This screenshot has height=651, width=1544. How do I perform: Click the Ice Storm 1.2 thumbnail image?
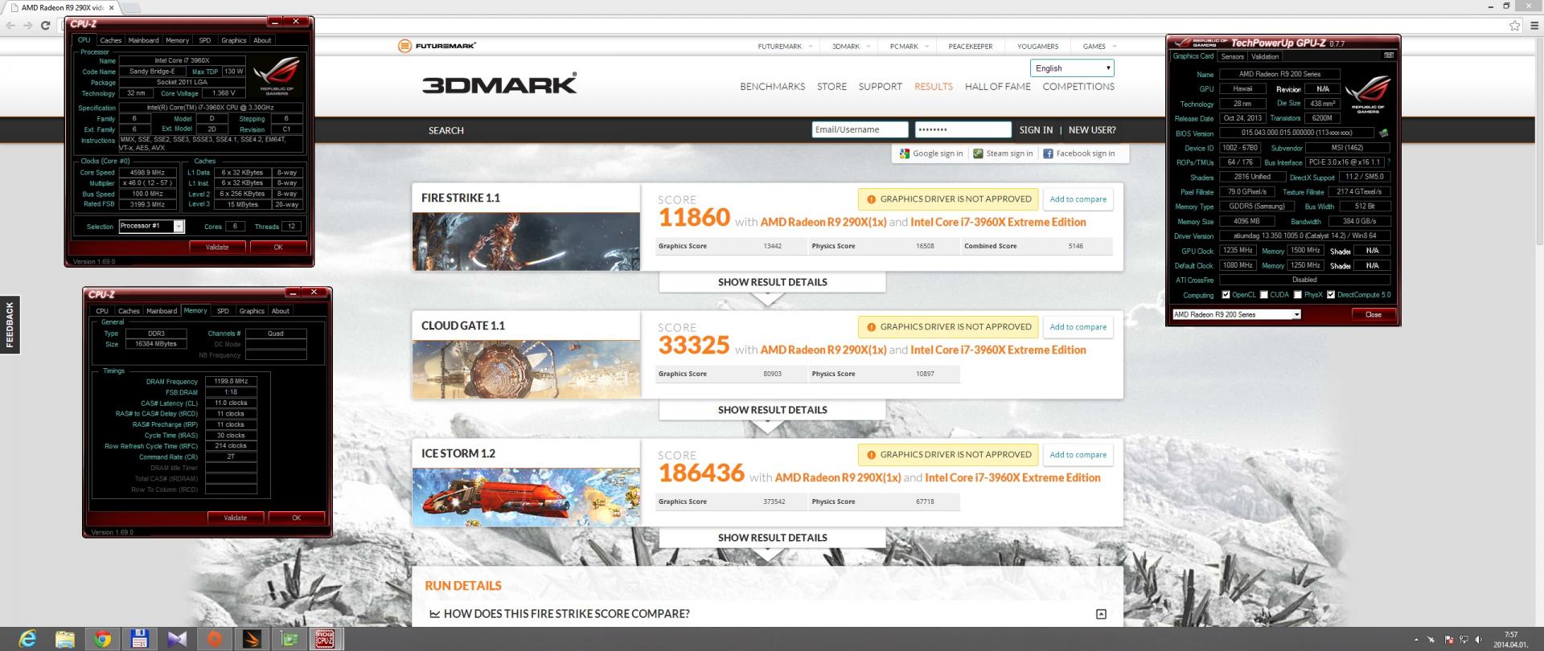[526, 497]
